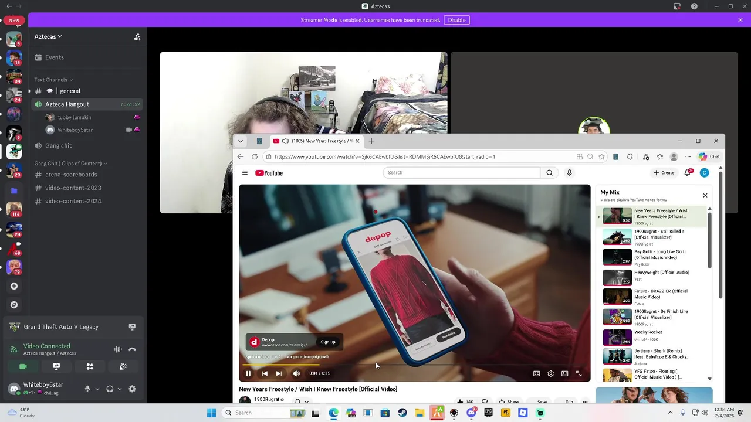Click Sign up on Depop ad
Viewport: 751px width, 422px height.
point(328,342)
